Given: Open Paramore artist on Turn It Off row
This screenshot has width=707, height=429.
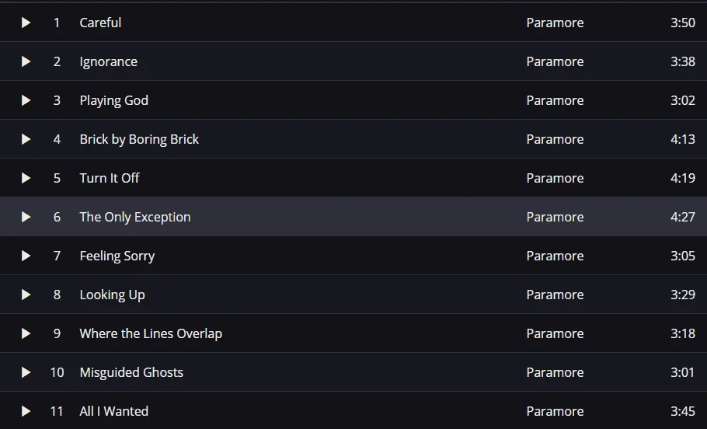Looking at the screenshot, I should 555,178.
